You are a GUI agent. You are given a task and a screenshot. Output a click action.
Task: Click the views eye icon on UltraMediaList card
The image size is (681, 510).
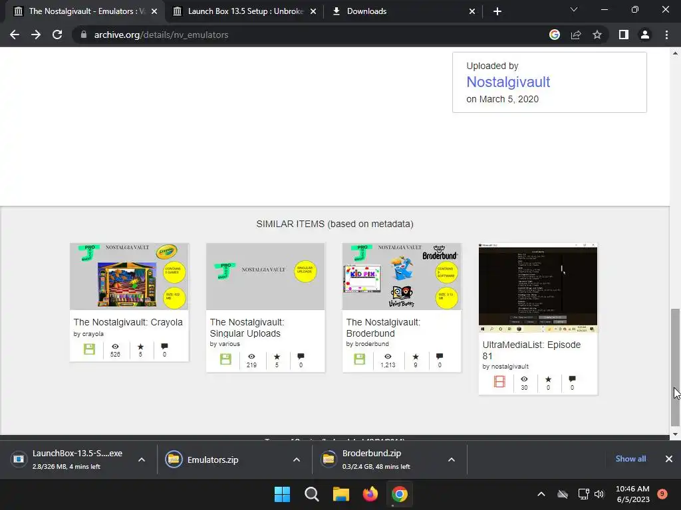pyautogui.click(x=524, y=379)
